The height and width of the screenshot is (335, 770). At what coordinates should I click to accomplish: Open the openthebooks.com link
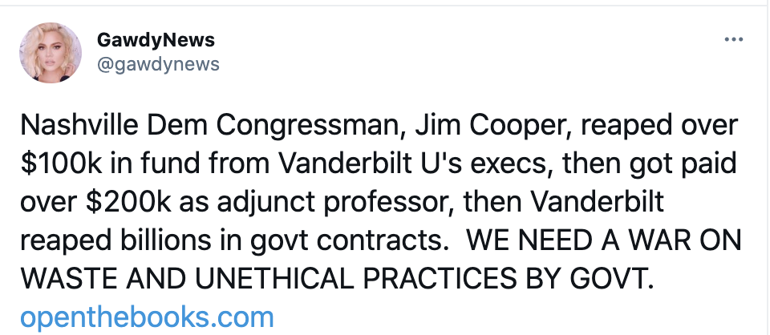coord(147,316)
